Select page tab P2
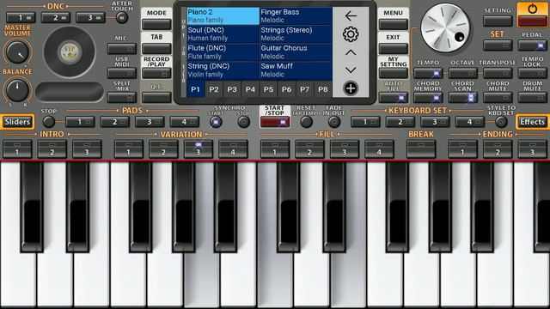Image resolution: width=550 pixels, height=309 pixels. 214,89
